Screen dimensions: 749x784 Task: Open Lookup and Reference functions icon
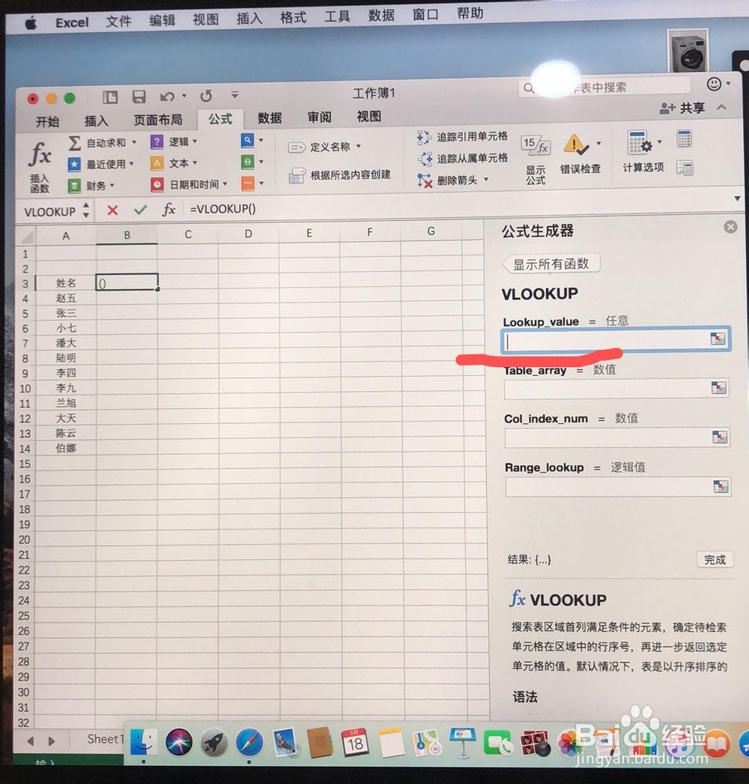tap(247, 141)
